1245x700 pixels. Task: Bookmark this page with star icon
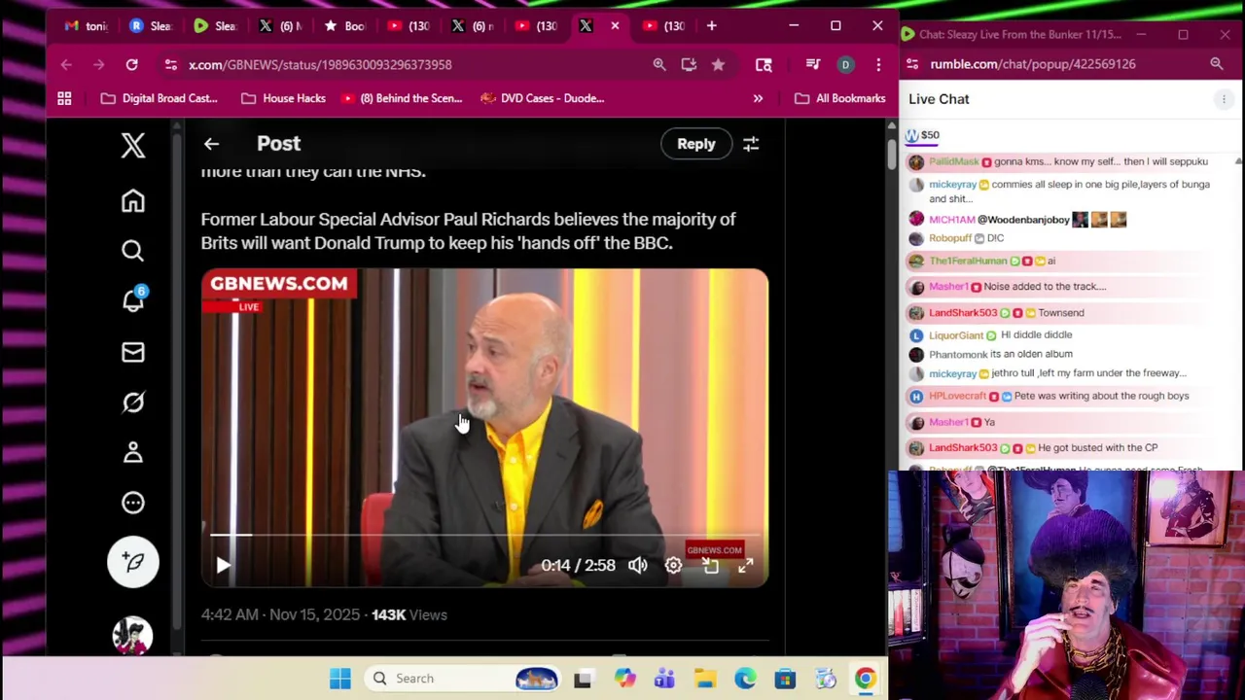click(718, 64)
